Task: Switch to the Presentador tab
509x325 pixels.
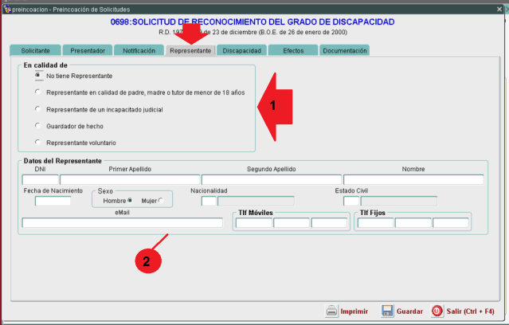Action: click(88, 50)
